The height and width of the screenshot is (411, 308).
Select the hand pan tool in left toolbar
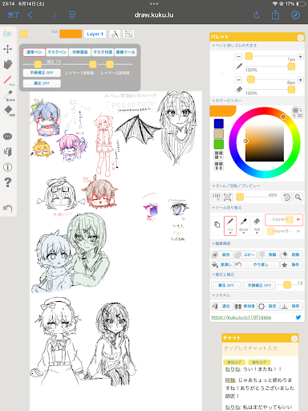click(x=8, y=64)
